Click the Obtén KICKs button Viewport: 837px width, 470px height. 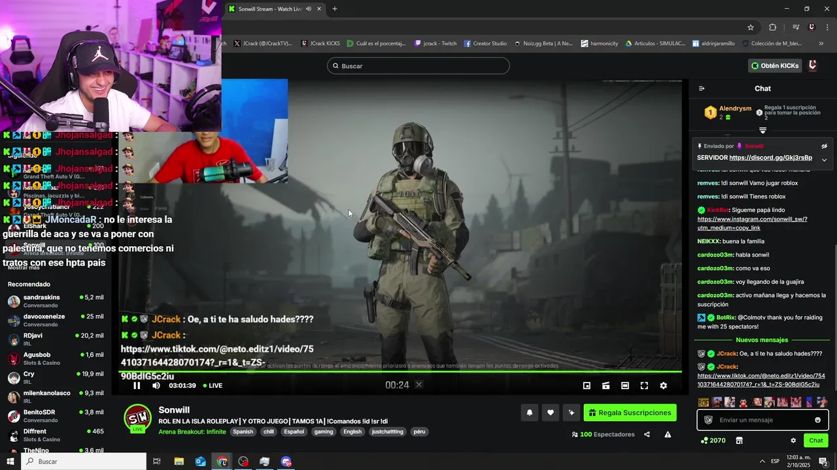coord(776,66)
